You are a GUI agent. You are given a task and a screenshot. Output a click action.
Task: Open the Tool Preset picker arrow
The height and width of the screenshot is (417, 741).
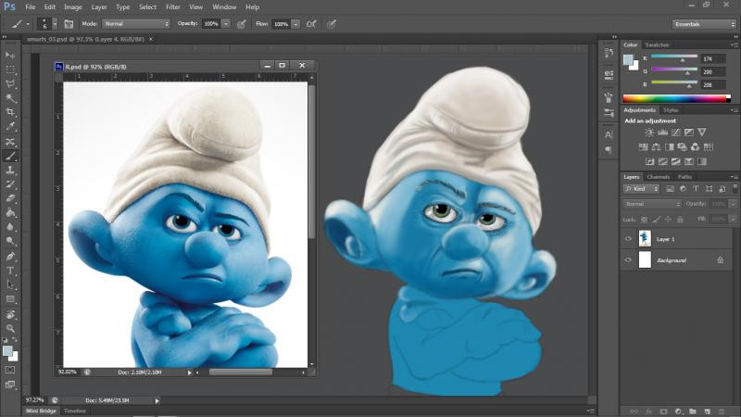(28, 24)
